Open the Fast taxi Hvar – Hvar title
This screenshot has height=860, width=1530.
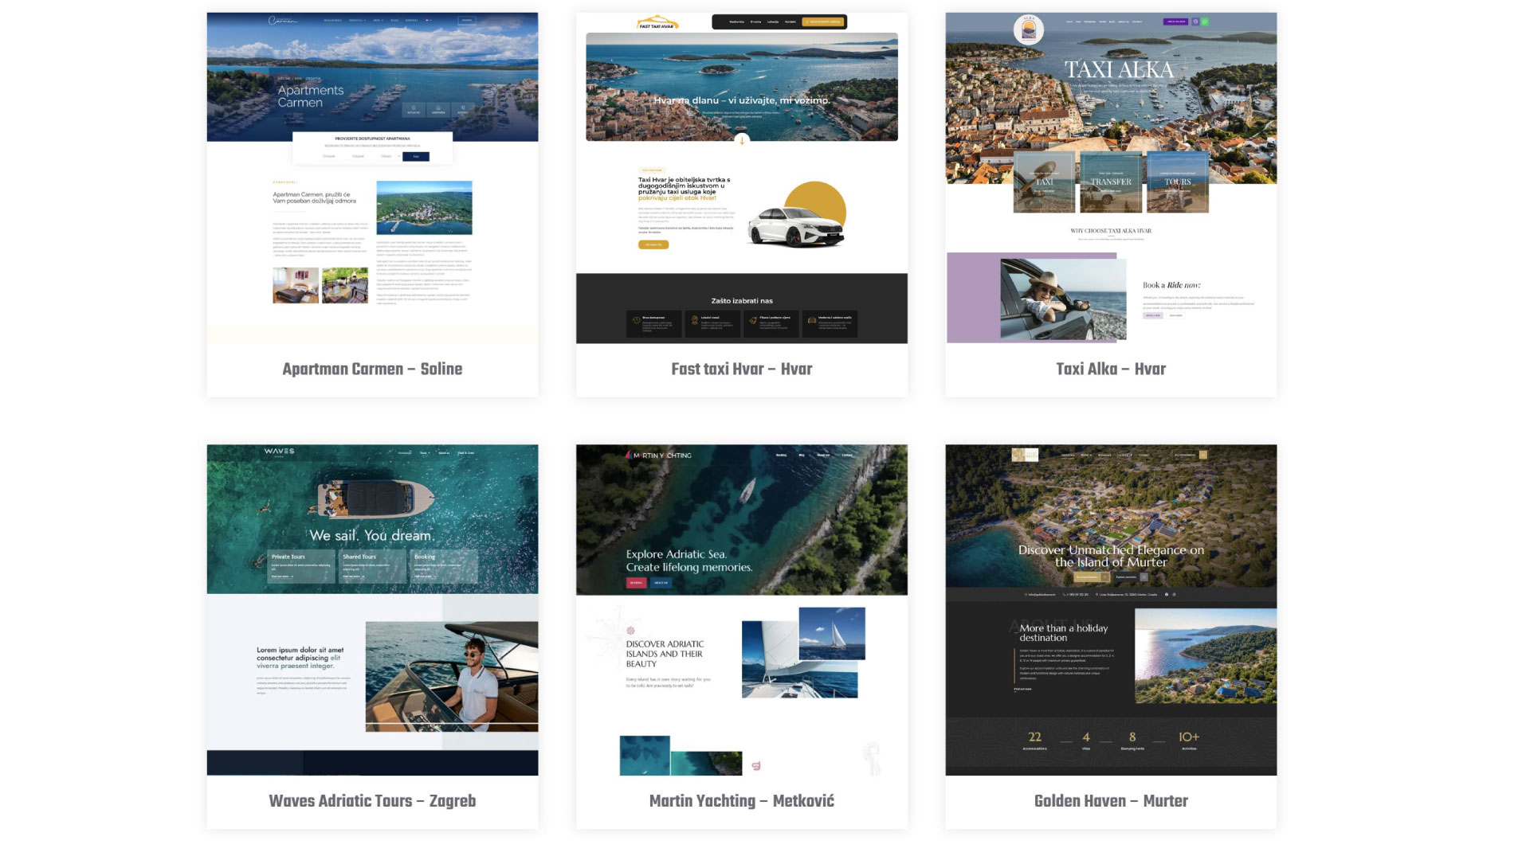pyautogui.click(x=741, y=369)
